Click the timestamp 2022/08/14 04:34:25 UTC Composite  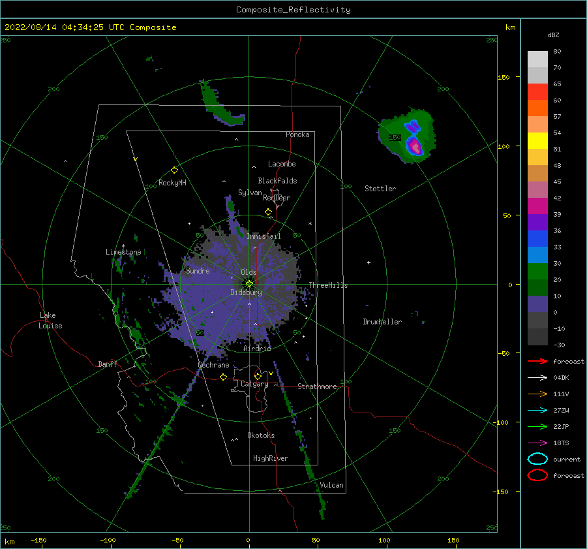point(90,27)
